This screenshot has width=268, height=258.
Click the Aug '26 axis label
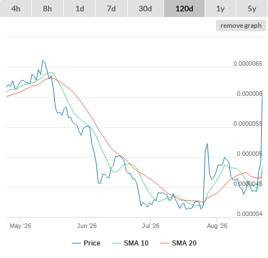click(x=217, y=226)
